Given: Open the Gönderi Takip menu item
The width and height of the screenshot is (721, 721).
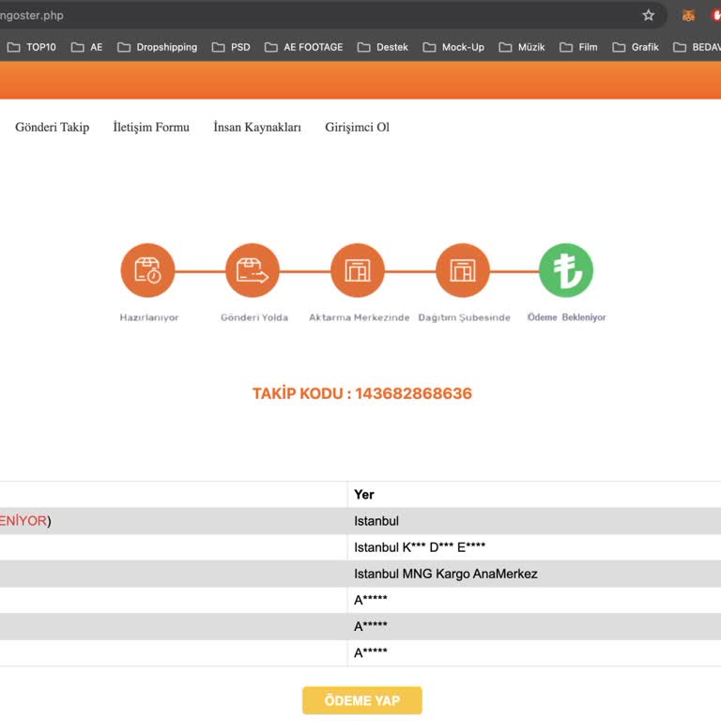Looking at the screenshot, I should [53, 127].
